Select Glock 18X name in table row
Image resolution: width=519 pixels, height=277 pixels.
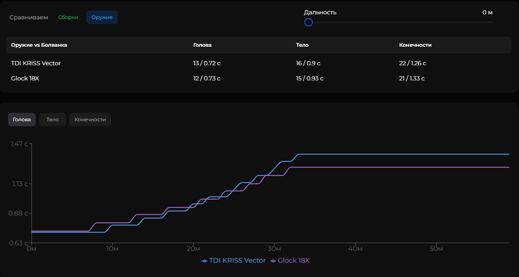pyautogui.click(x=25, y=78)
